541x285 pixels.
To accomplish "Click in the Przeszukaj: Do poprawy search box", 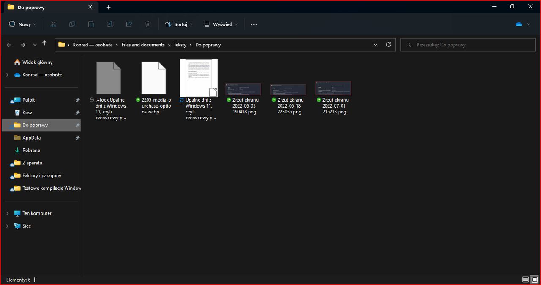I will tap(468, 45).
